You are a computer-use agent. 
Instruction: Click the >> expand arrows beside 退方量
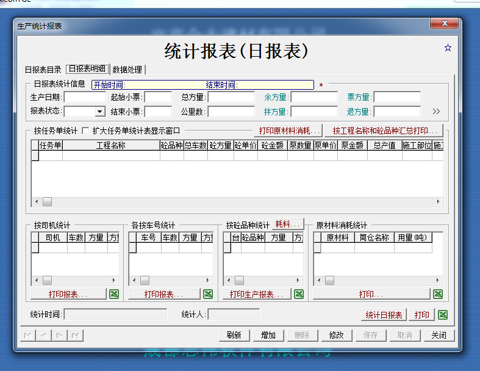[x=436, y=112]
